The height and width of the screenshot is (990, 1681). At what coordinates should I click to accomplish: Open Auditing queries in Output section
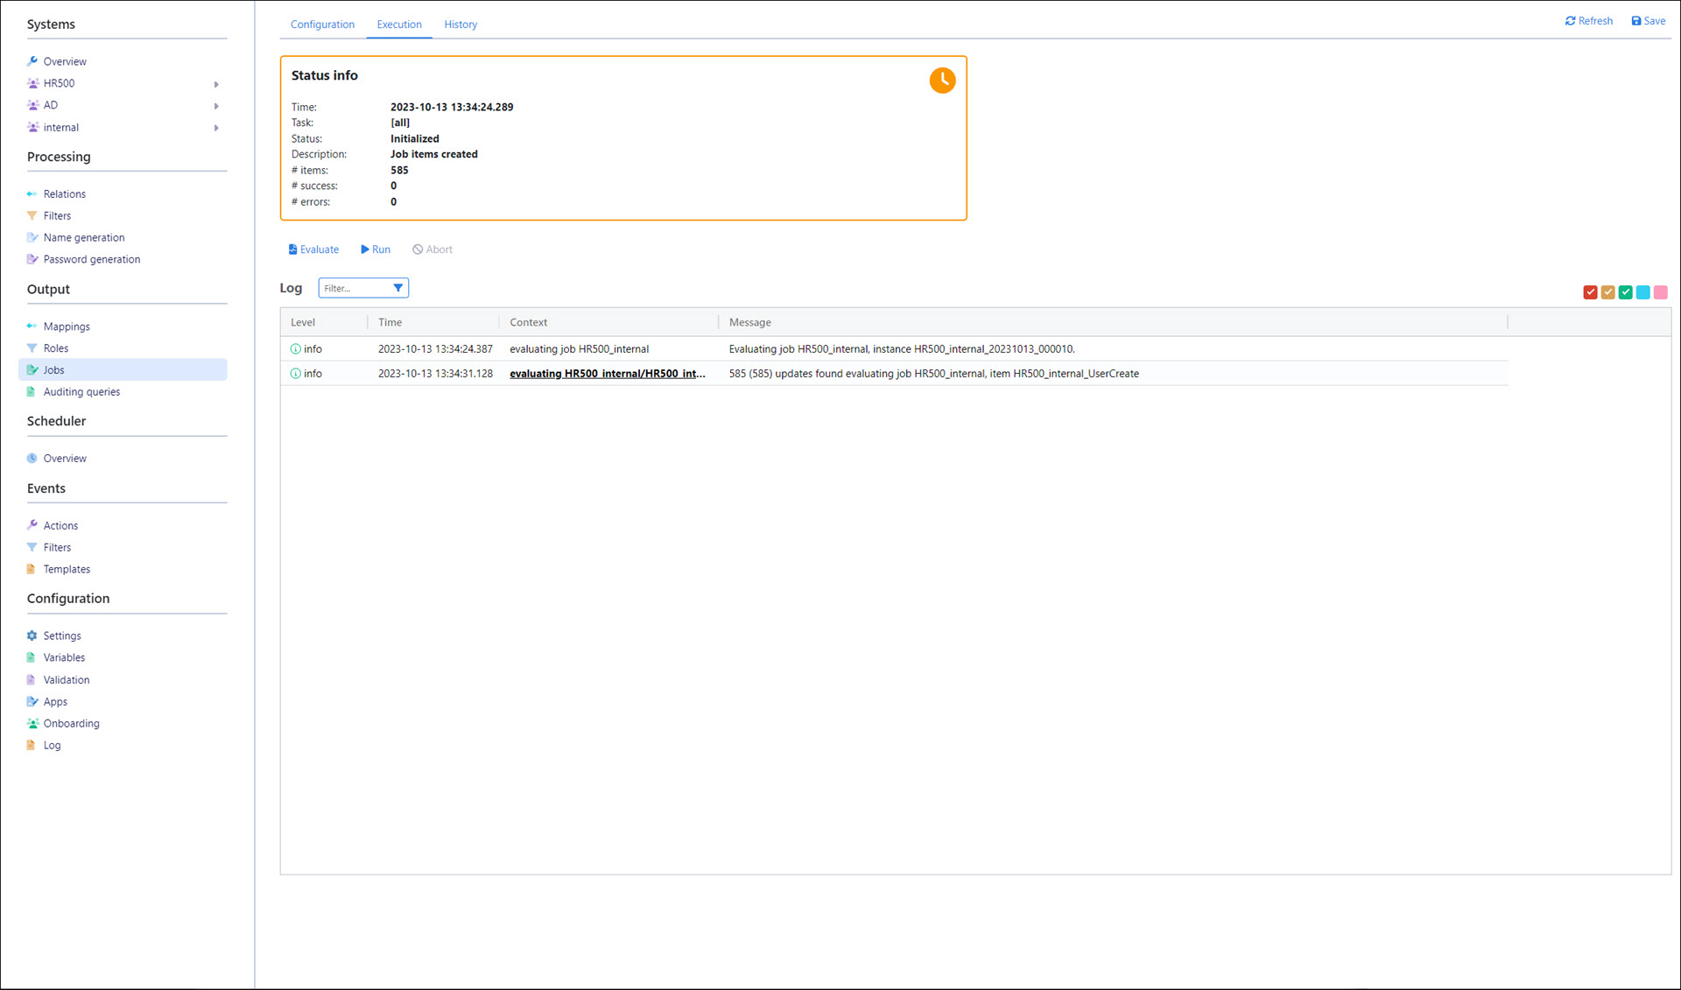point(81,392)
